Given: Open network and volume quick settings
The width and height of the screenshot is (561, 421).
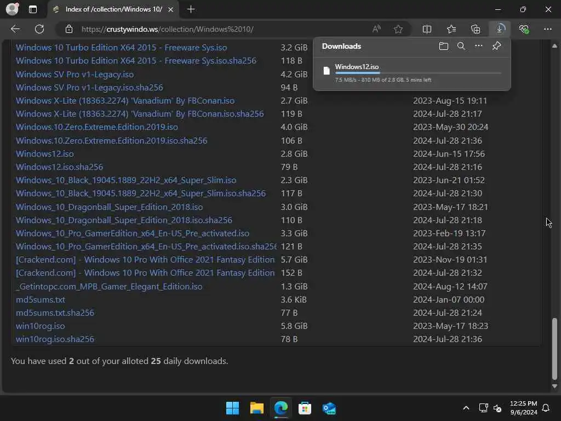Looking at the screenshot, I should [490, 408].
